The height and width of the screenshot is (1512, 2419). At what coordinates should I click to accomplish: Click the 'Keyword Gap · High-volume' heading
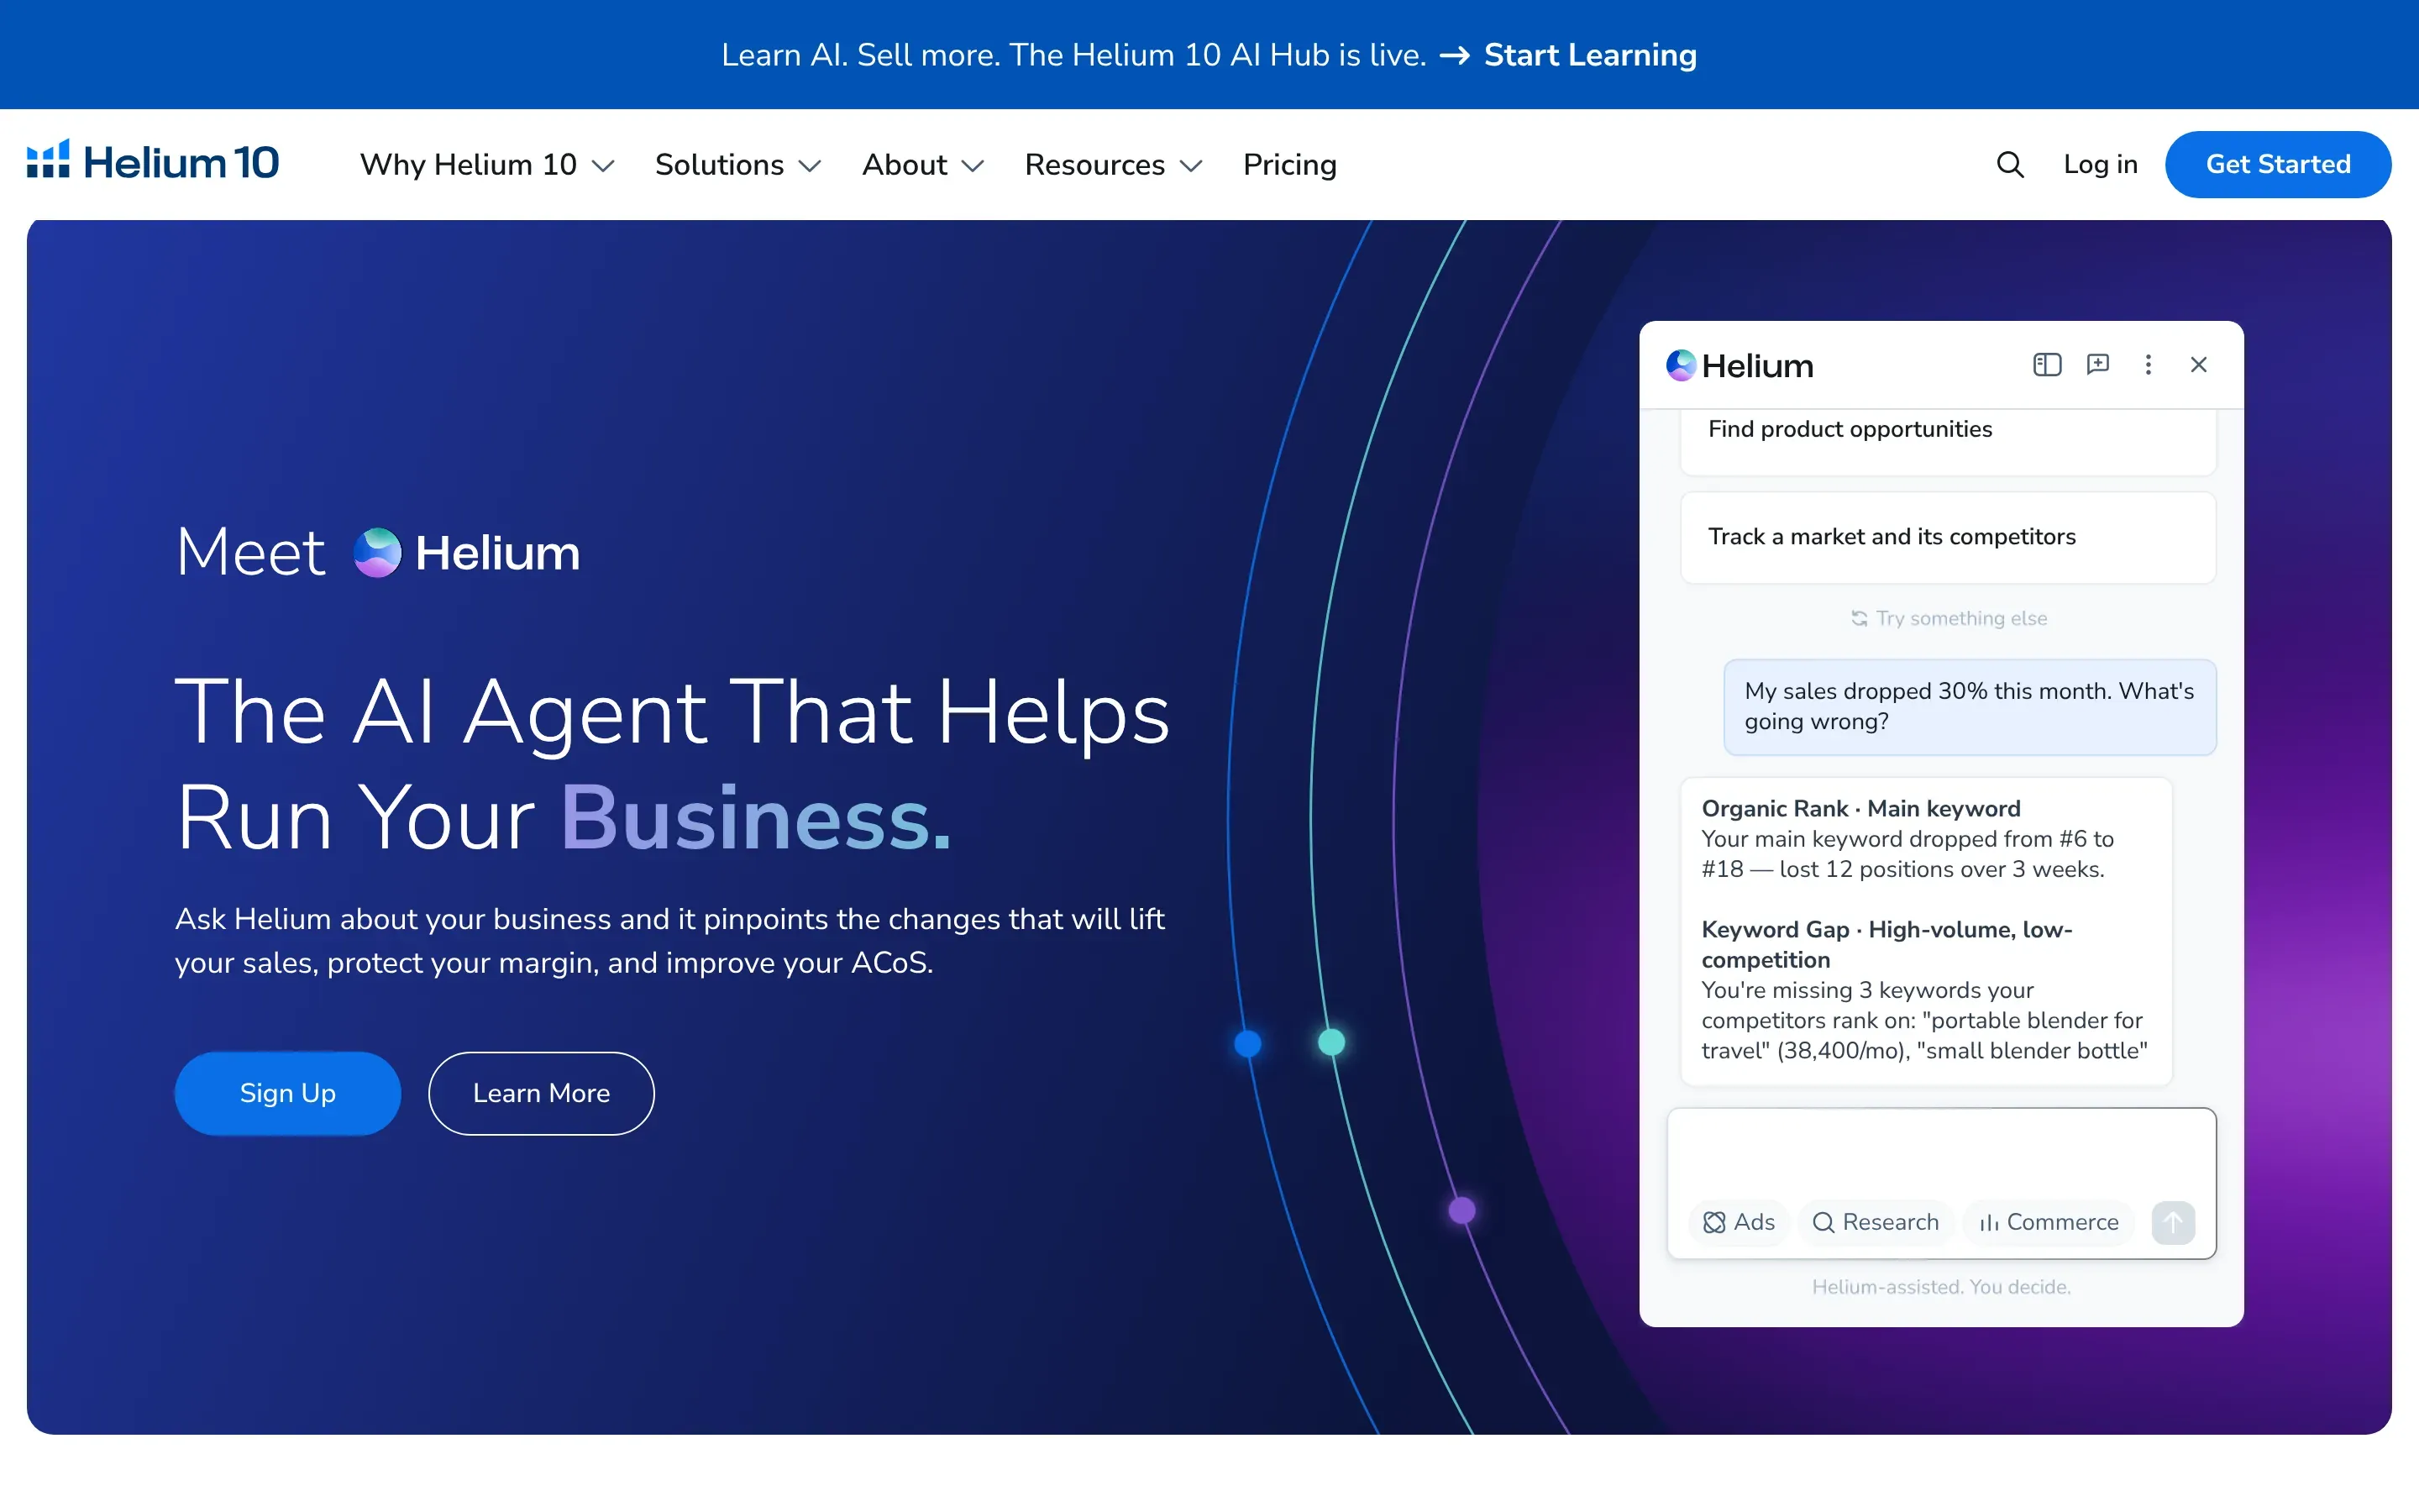1886,944
